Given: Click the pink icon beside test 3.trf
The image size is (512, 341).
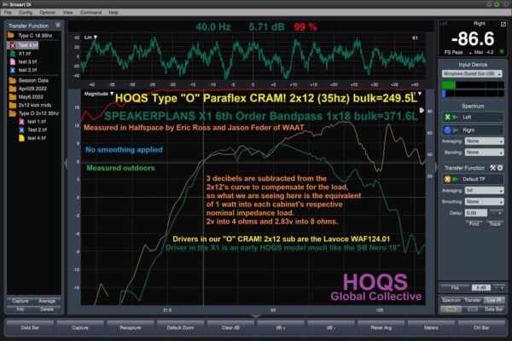Looking at the screenshot, I should coord(13,61).
